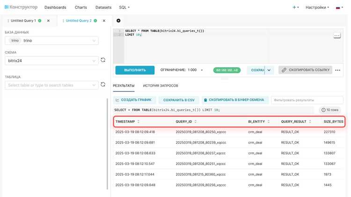Select the cell 2025-03-19 08:12:09.418

point(135,132)
